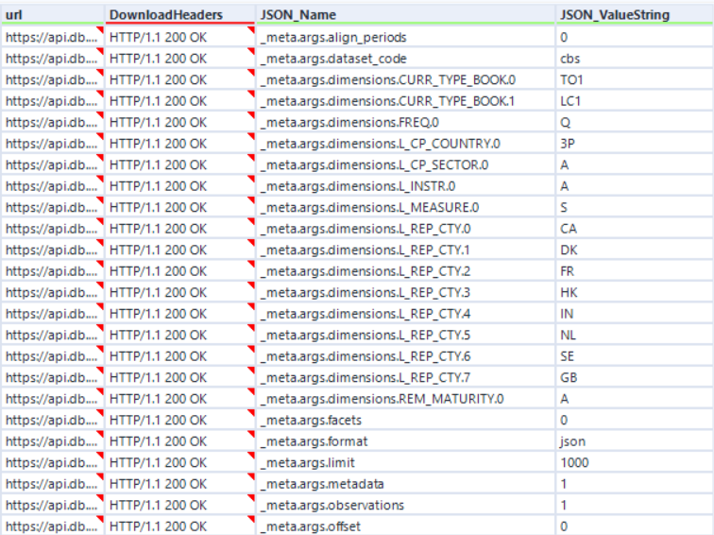Screen dimensions: 714x535
Task: Select the _meta.args.observations cell
Action: click(x=405, y=505)
